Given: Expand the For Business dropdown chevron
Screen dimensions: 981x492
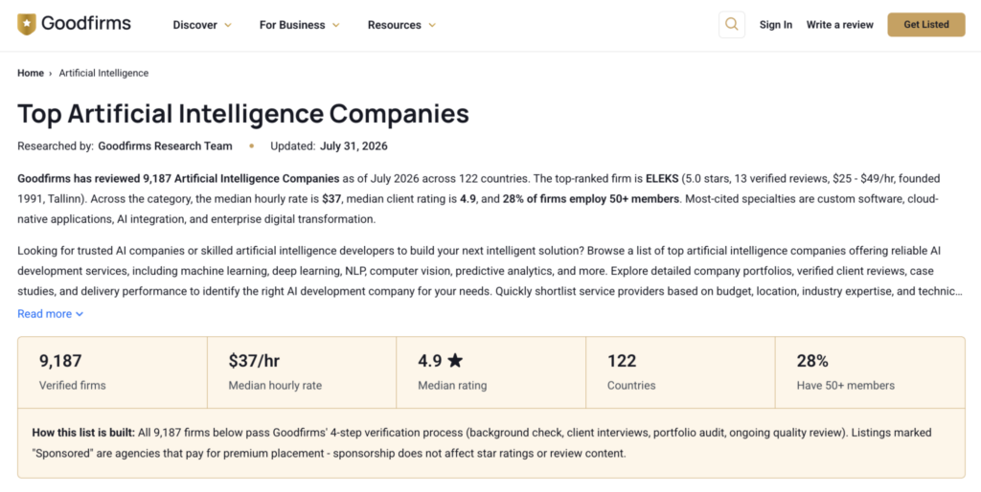Looking at the screenshot, I should coord(336,25).
